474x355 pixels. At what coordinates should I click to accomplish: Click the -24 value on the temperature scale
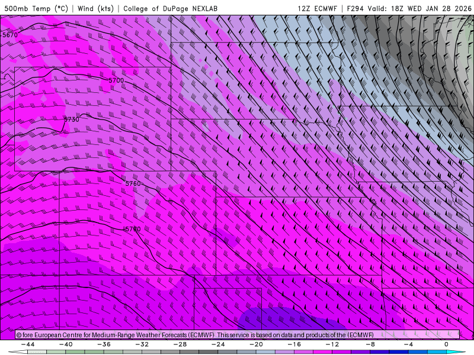(218, 344)
